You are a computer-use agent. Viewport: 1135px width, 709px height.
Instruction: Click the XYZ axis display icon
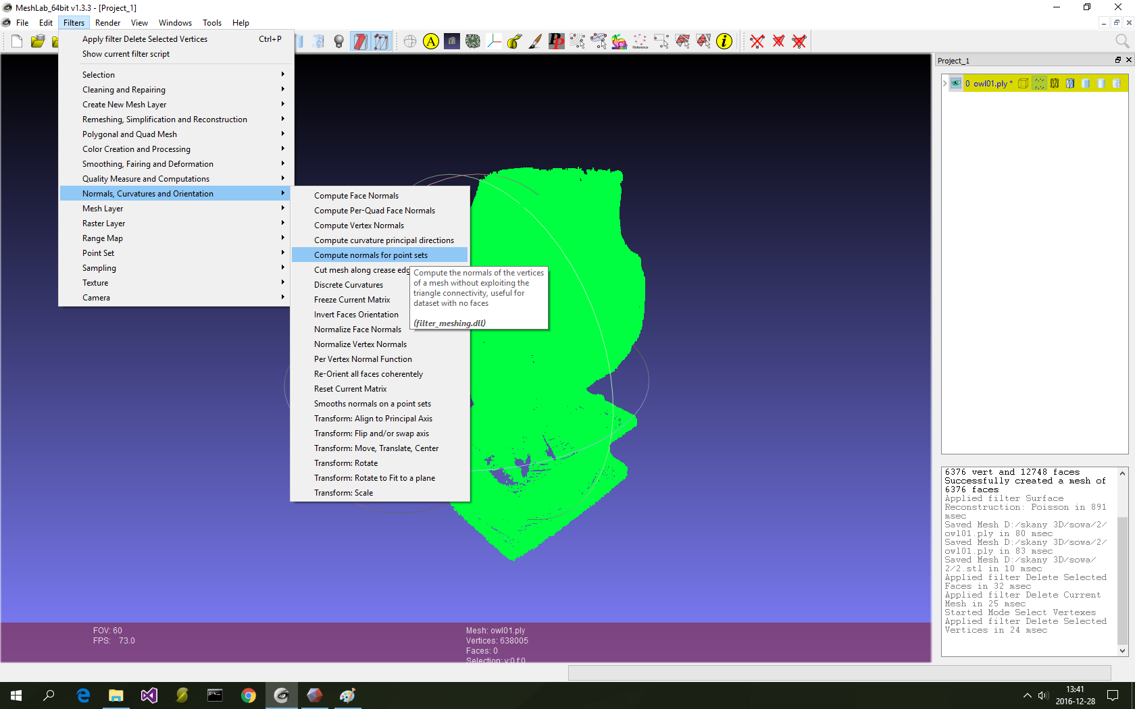tap(494, 42)
